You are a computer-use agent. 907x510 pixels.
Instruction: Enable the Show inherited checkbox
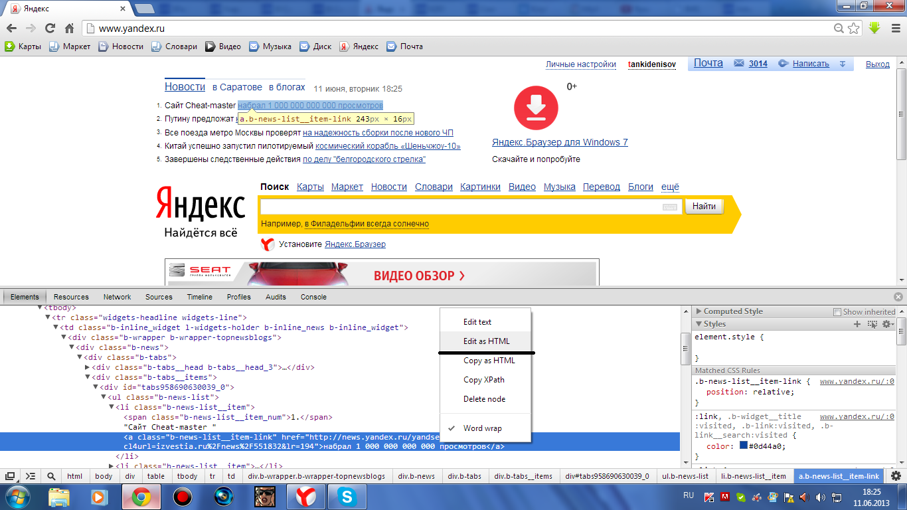pos(837,311)
